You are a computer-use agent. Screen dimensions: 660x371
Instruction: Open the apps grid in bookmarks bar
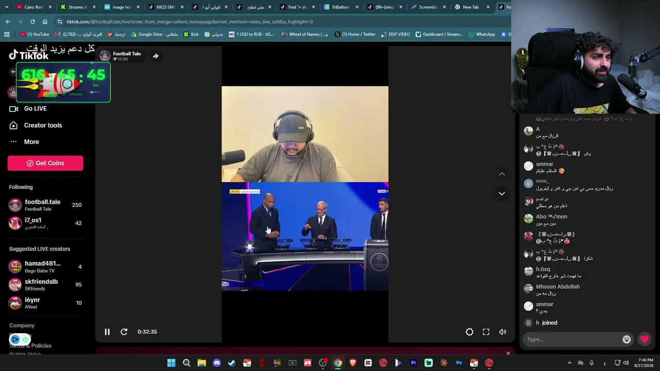pyautogui.click(x=7, y=35)
